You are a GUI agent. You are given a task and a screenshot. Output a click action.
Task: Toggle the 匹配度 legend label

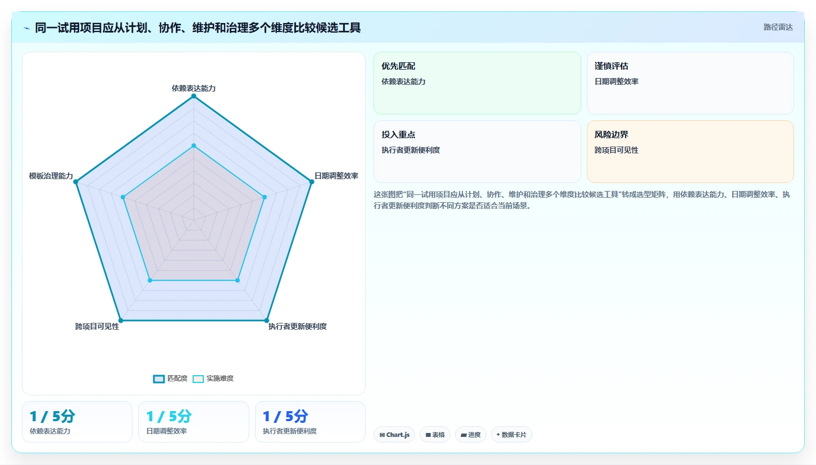(177, 379)
